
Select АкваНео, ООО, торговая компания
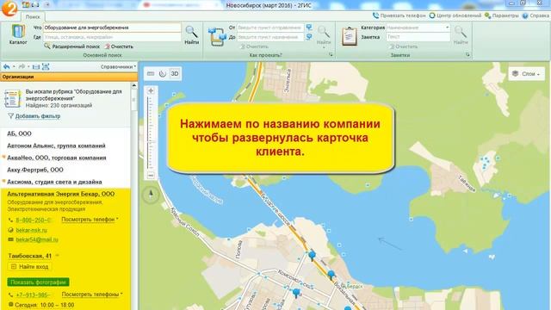(x=57, y=158)
